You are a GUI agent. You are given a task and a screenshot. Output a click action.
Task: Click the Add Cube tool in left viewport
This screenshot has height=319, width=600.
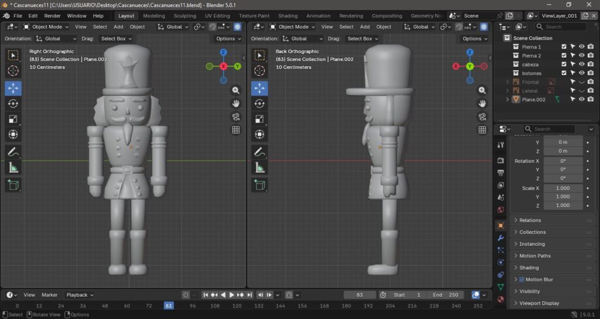pos(13,186)
